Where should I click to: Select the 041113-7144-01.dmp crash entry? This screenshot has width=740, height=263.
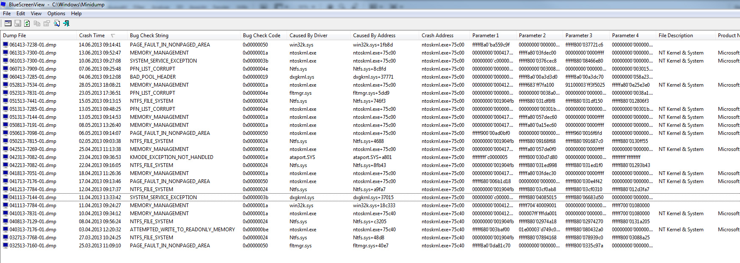(33, 197)
